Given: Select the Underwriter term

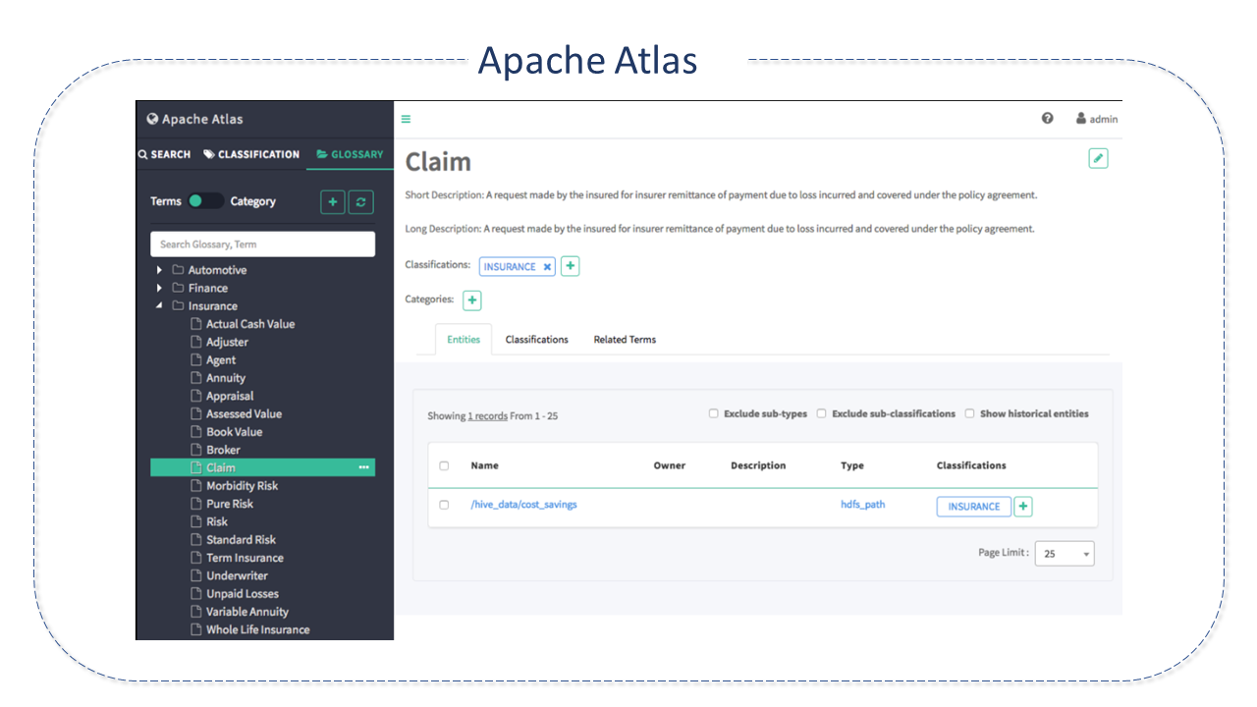Looking at the screenshot, I should 237,575.
